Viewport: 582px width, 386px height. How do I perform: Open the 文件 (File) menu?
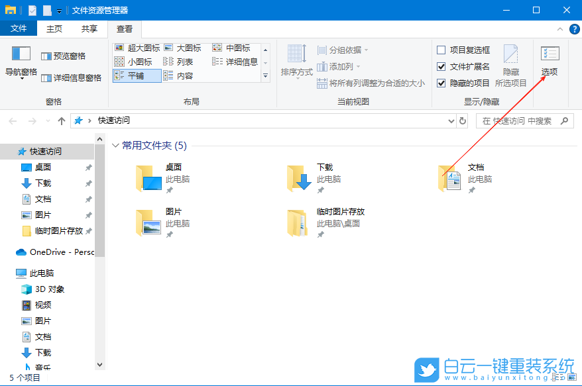point(19,28)
